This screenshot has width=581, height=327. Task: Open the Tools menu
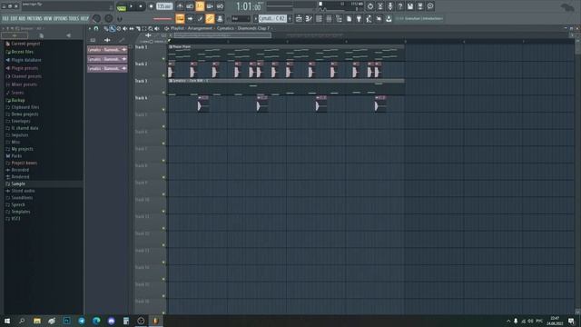pos(74,18)
